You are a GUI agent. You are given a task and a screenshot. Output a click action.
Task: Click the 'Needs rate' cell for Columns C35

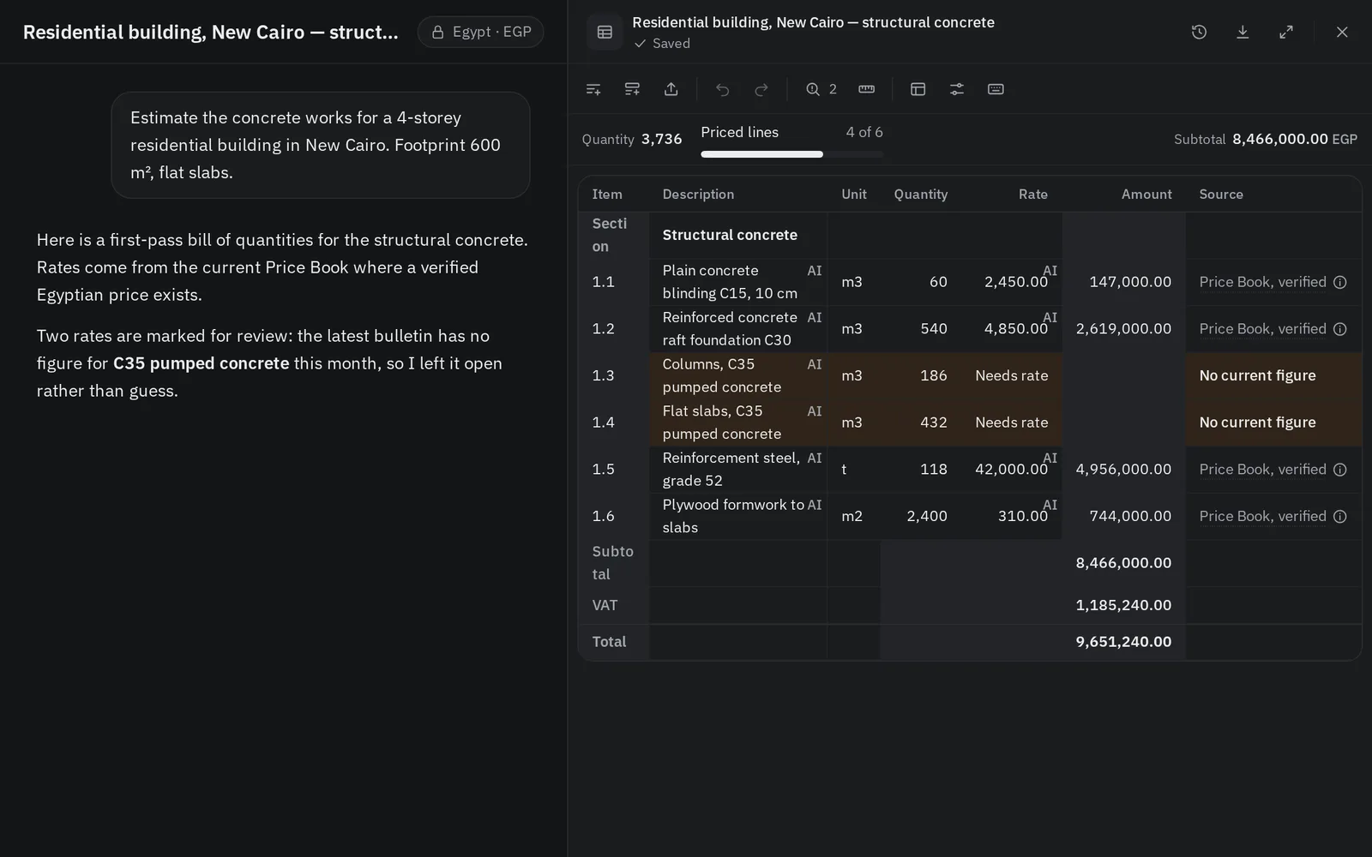(1011, 375)
